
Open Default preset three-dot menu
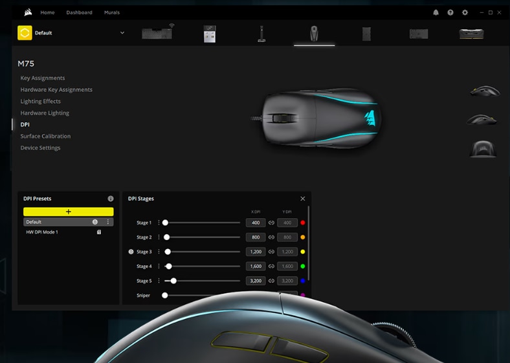[x=108, y=222]
